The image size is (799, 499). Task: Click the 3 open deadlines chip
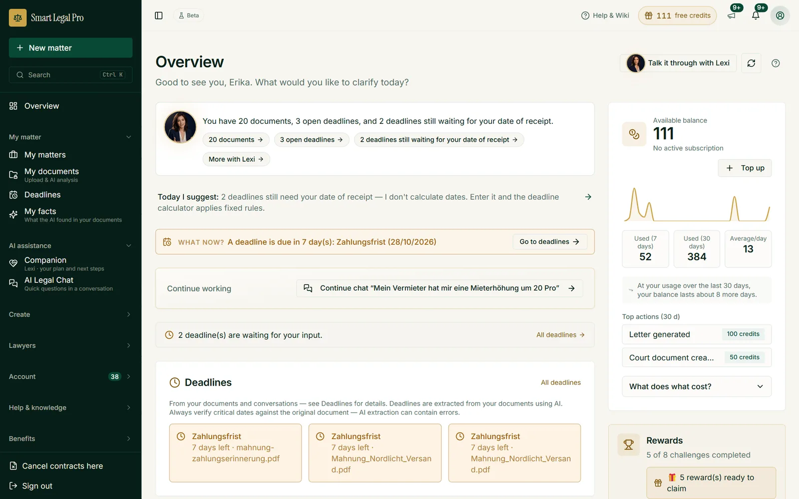point(311,140)
